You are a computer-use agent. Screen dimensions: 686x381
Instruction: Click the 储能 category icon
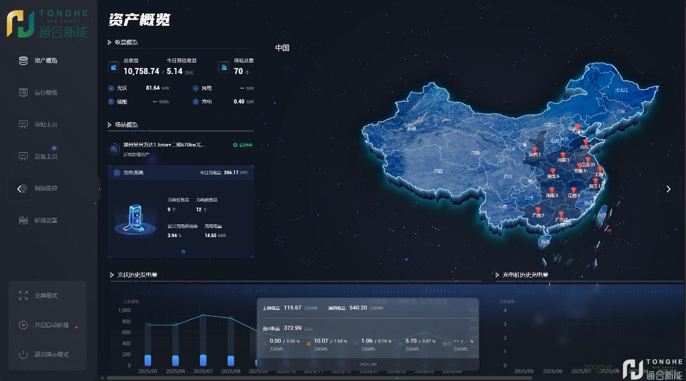[111, 102]
